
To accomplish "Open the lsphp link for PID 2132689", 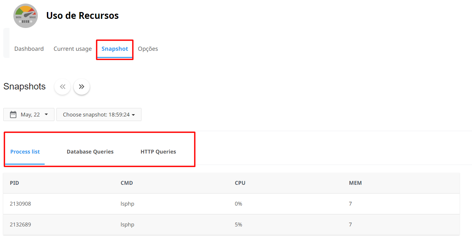I will [127, 224].
